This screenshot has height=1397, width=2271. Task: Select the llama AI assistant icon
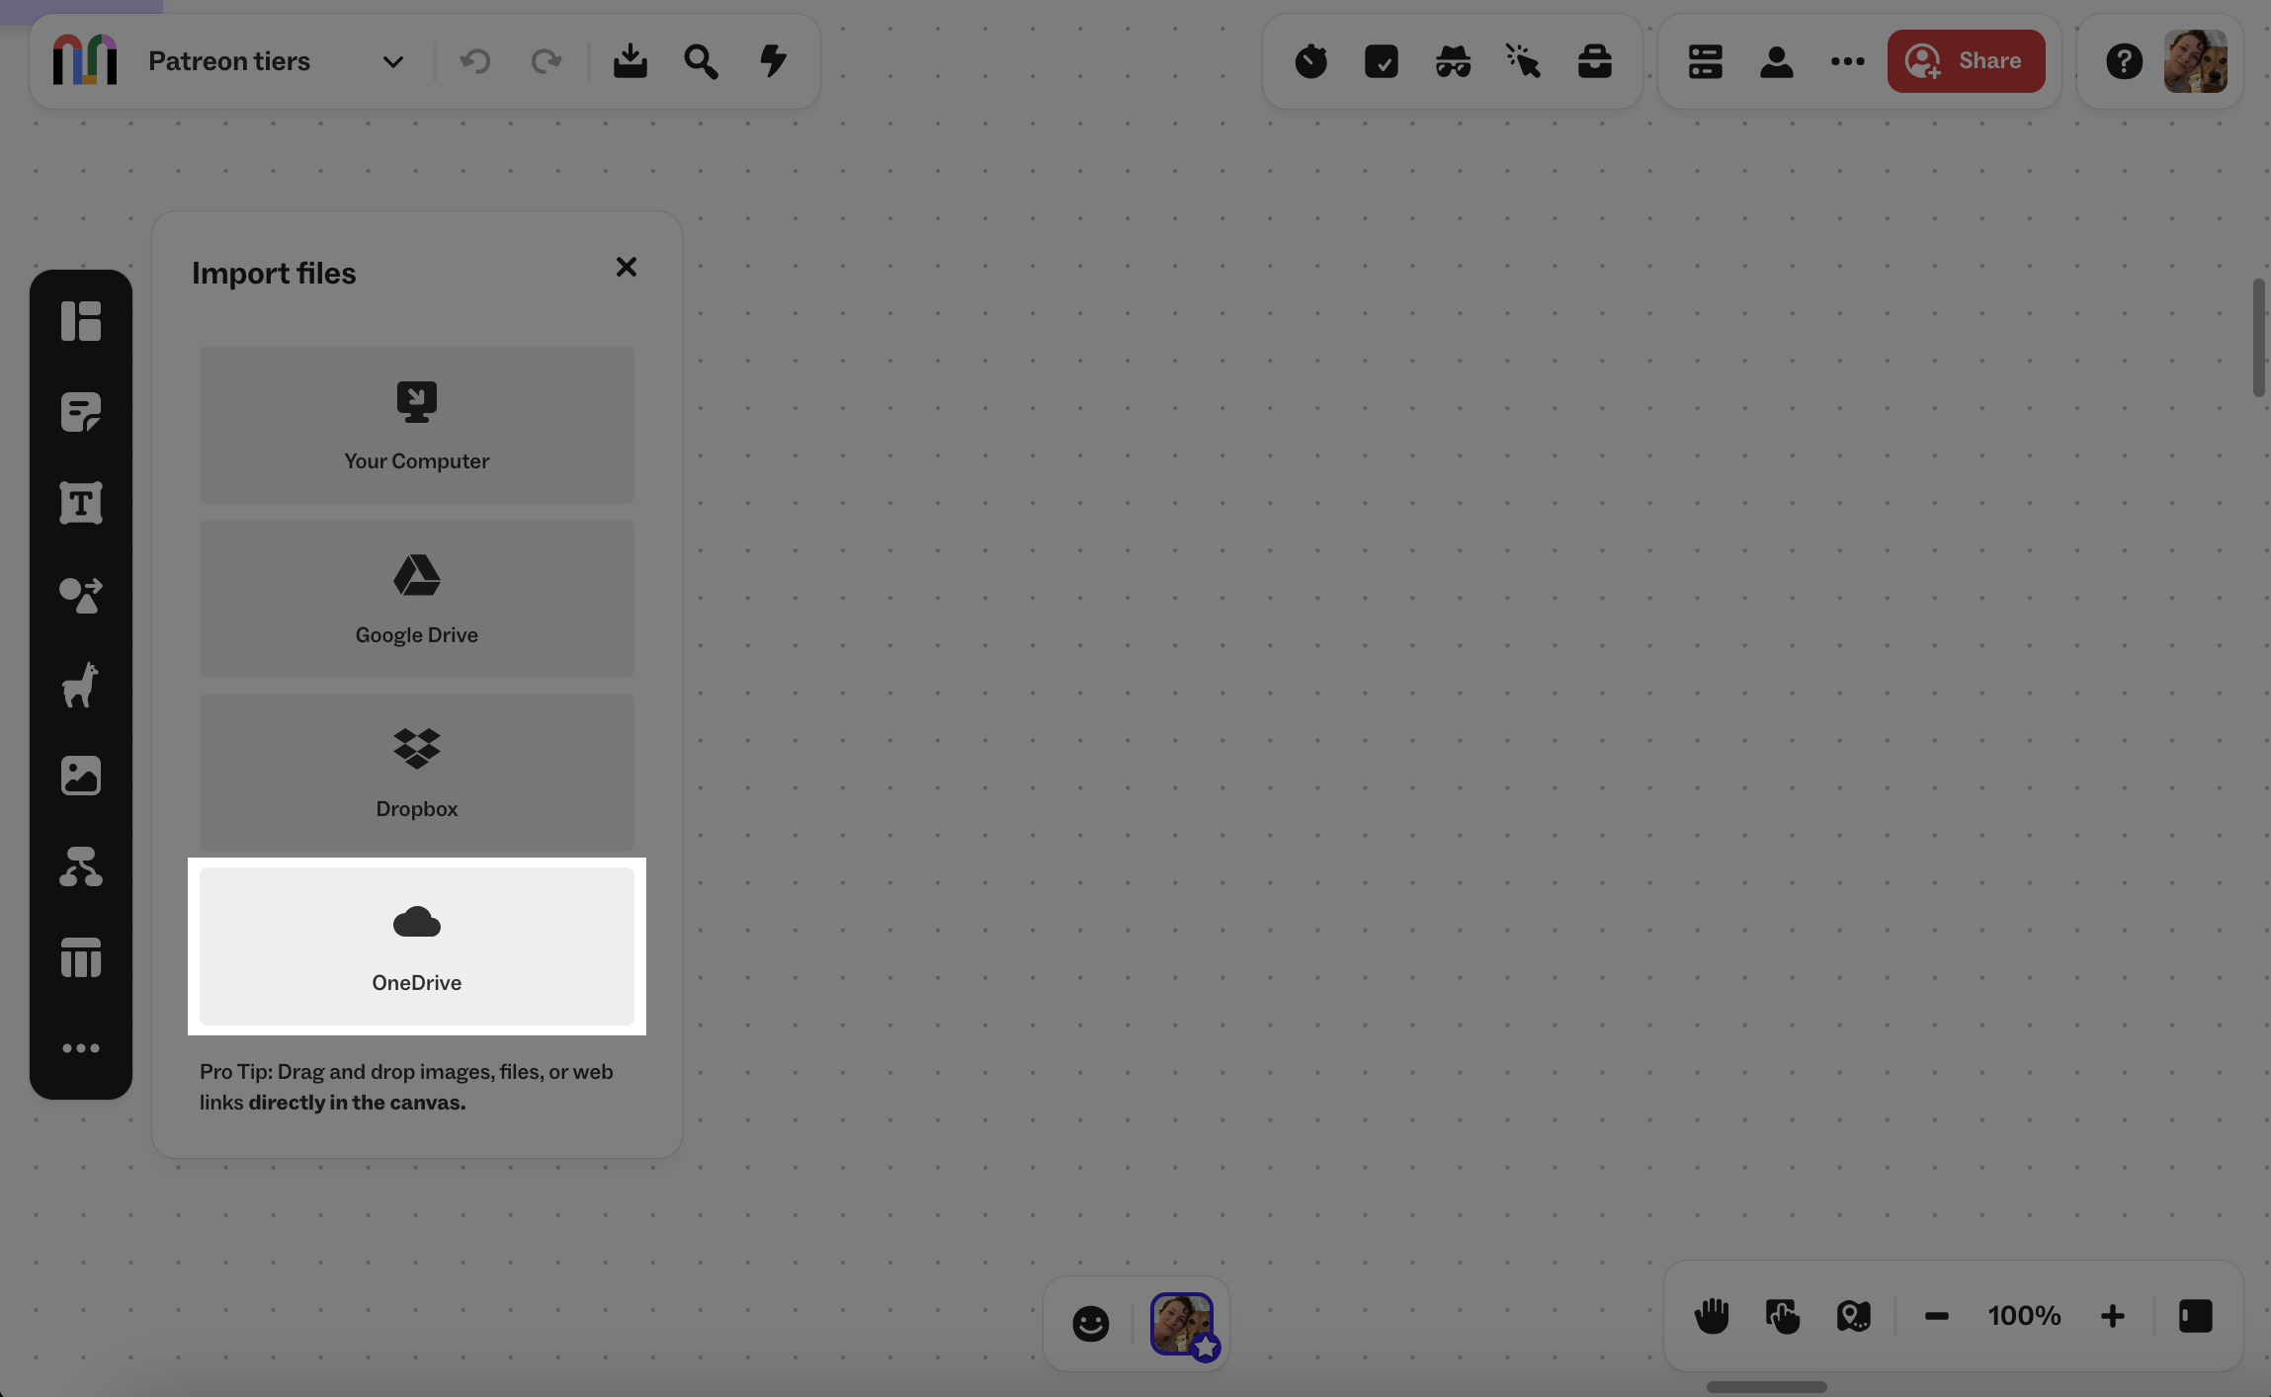pyautogui.click(x=80, y=686)
